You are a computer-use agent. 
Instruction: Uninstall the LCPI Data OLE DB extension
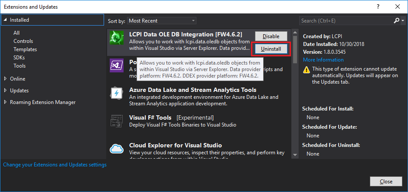pyautogui.click(x=271, y=49)
